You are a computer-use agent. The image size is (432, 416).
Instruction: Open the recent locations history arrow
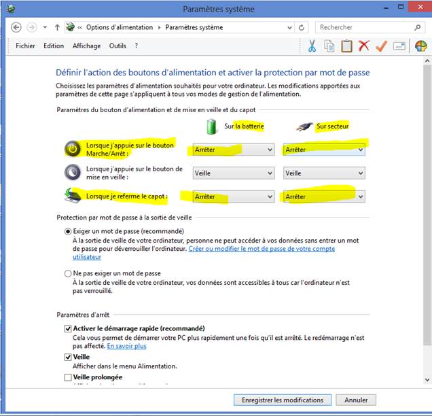click(45, 28)
